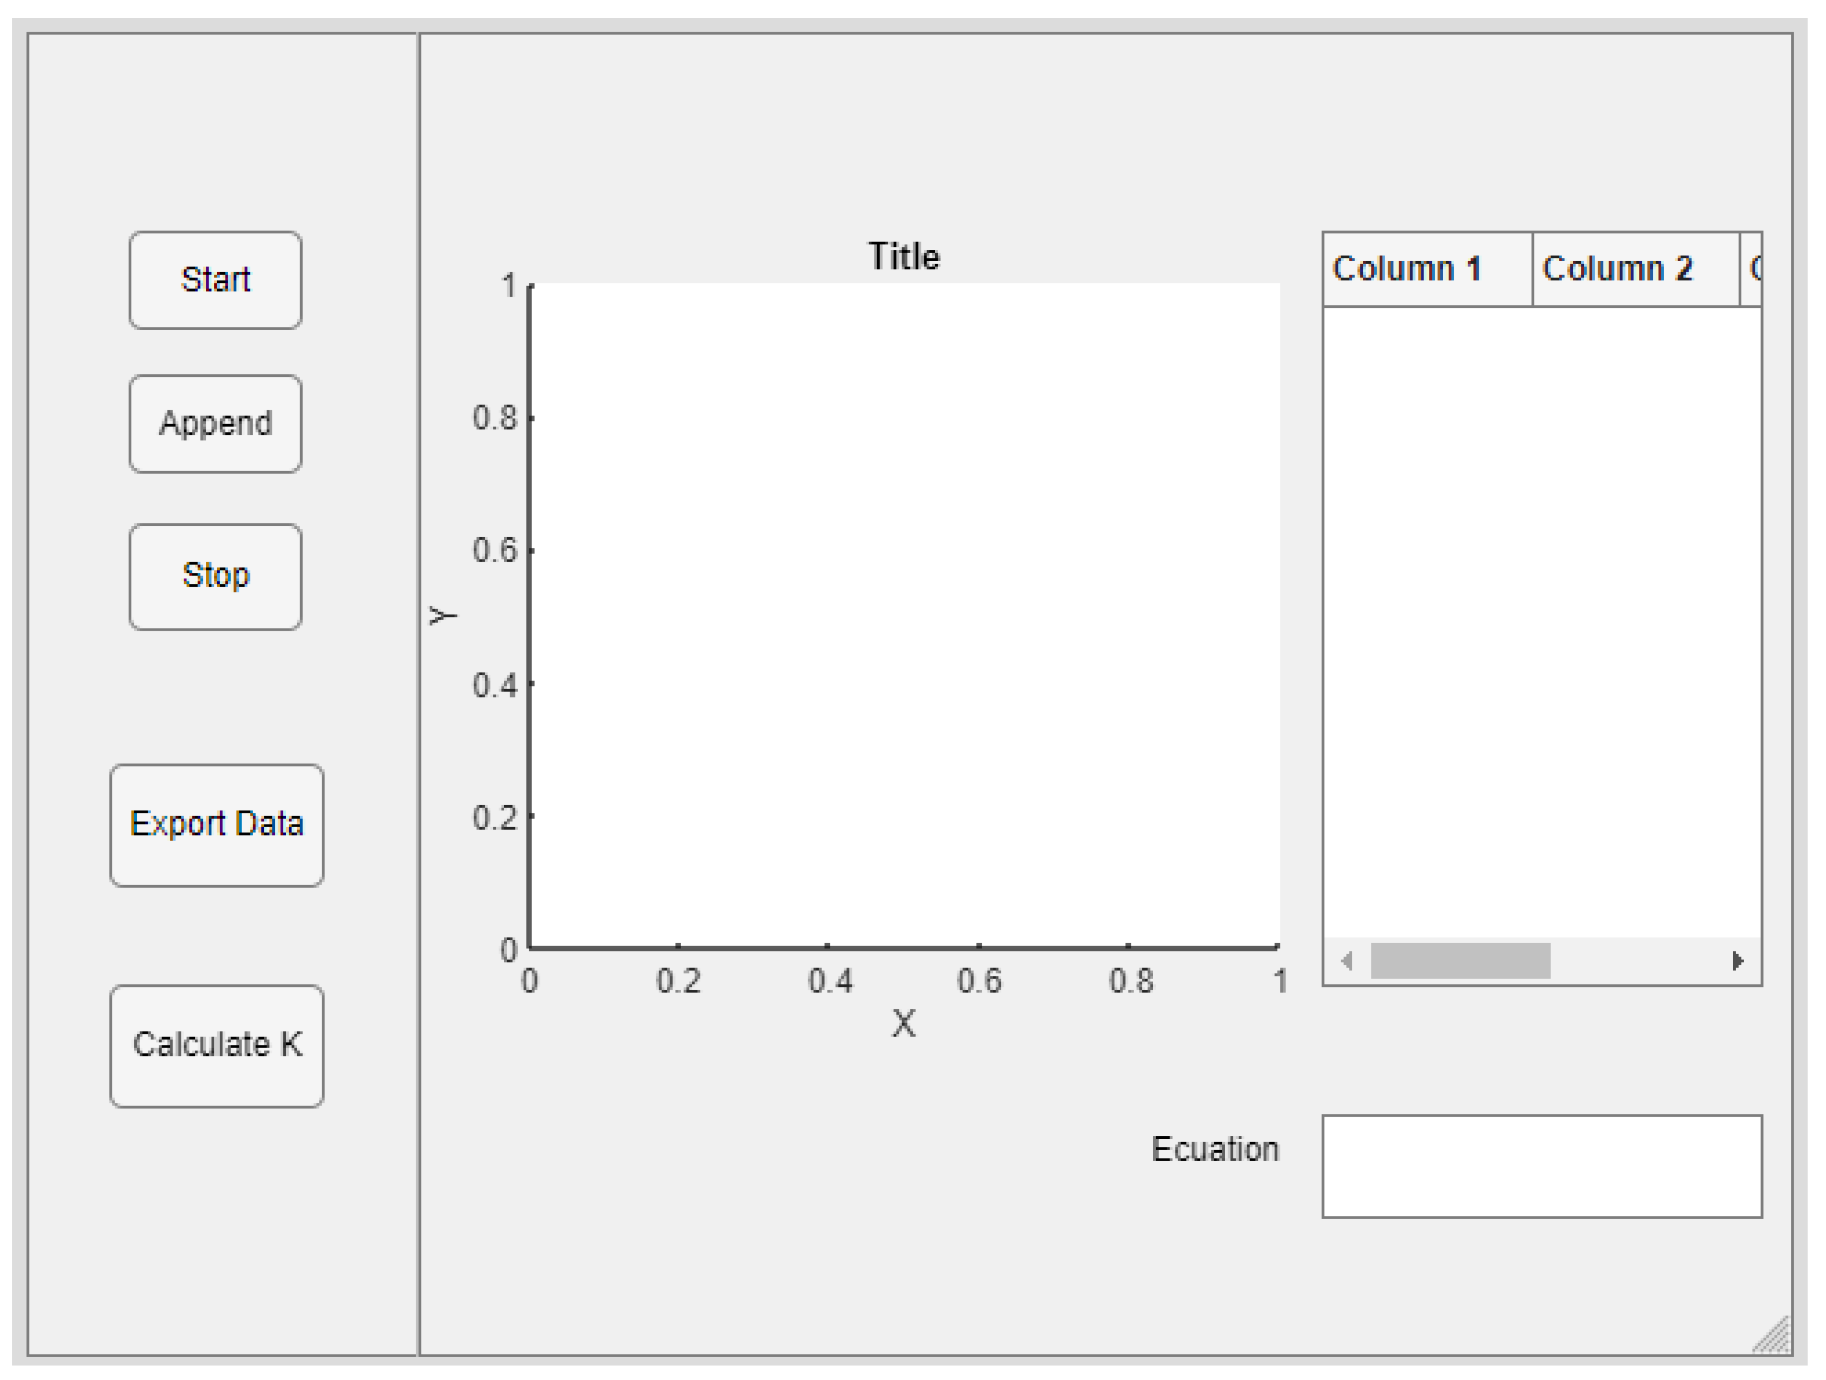Viewport: 1826px width, 1380px height.
Task: Click the table's left scroll arrow
Action: pos(1347,960)
